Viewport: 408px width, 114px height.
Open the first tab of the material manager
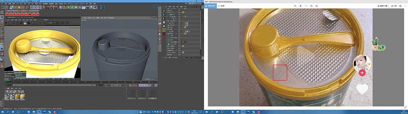8,88
